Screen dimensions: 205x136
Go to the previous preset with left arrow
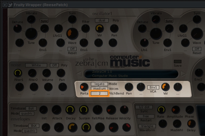pyautogui.click(x=79, y=74)
